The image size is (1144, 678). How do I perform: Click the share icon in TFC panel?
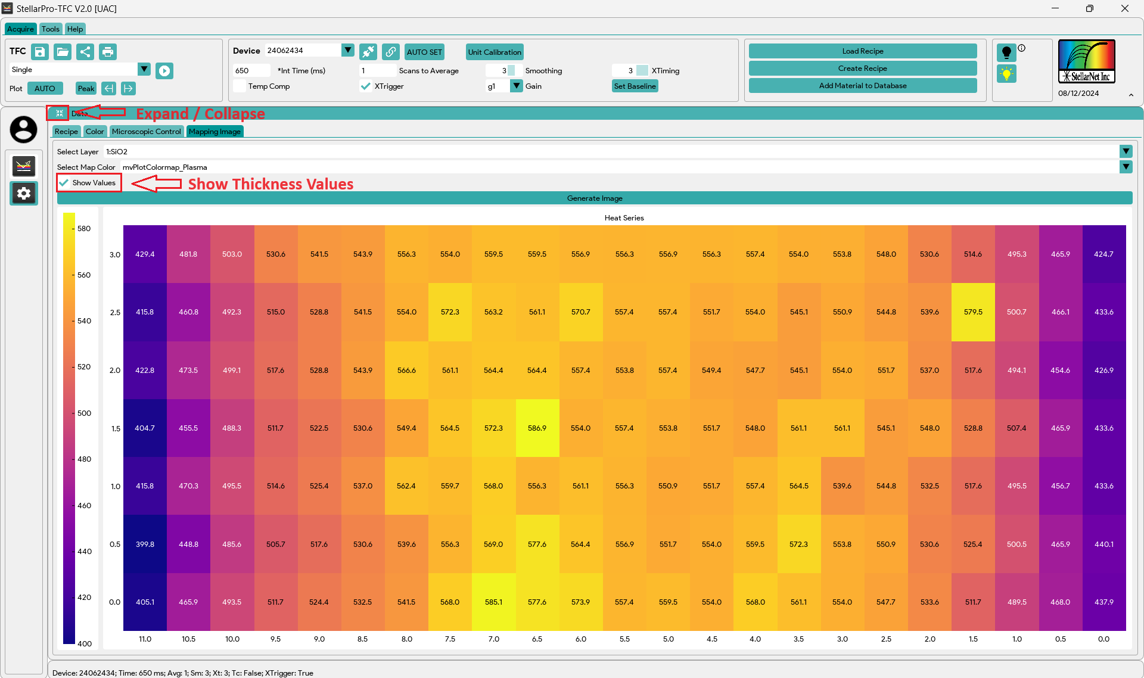pos(85,52)
